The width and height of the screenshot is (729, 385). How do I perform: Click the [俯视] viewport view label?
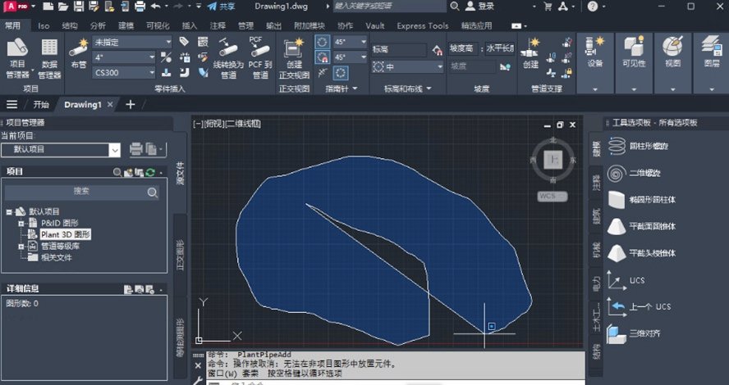(x=214, y=124)
